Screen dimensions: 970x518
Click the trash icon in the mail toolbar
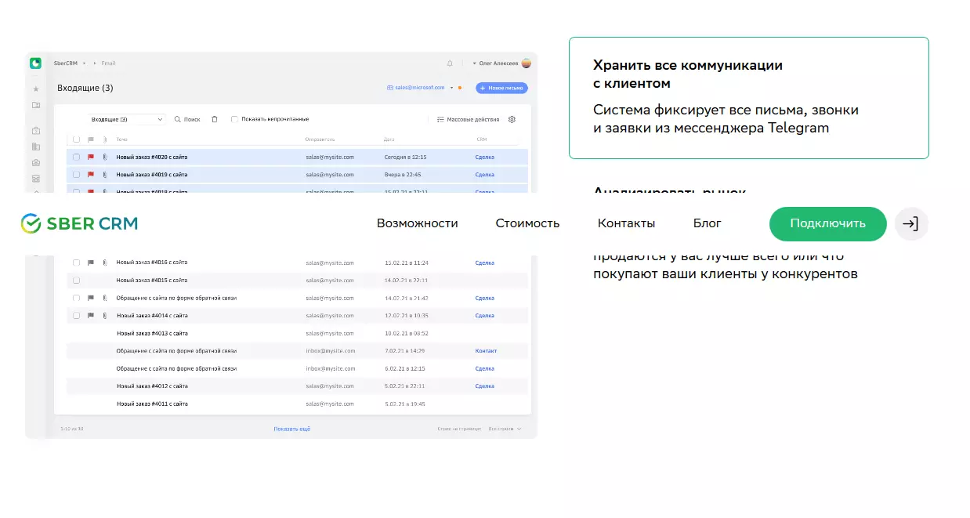pos(215,119)
